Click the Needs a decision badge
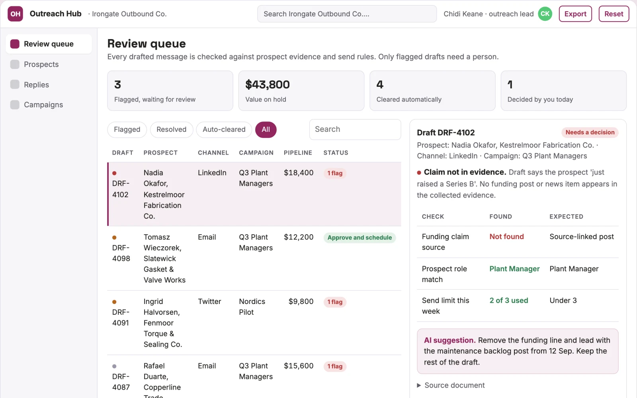Screen dimensions: 637x398 click(x=590, y=132)
